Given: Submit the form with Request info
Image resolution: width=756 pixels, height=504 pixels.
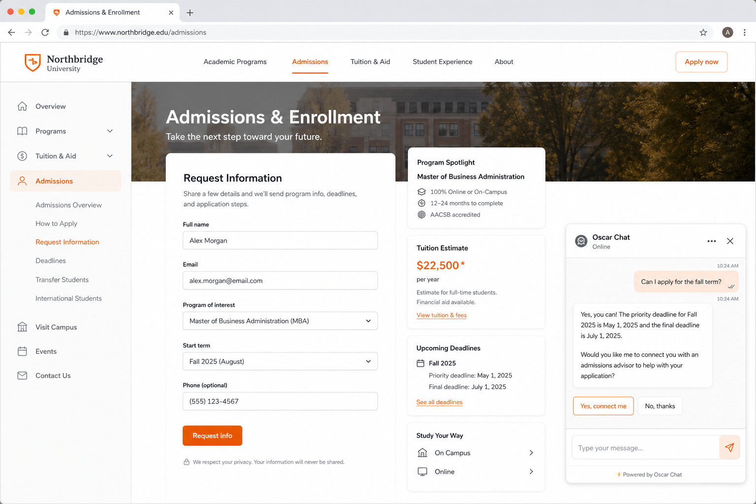Looking at the screenshot, I should 212,436.
